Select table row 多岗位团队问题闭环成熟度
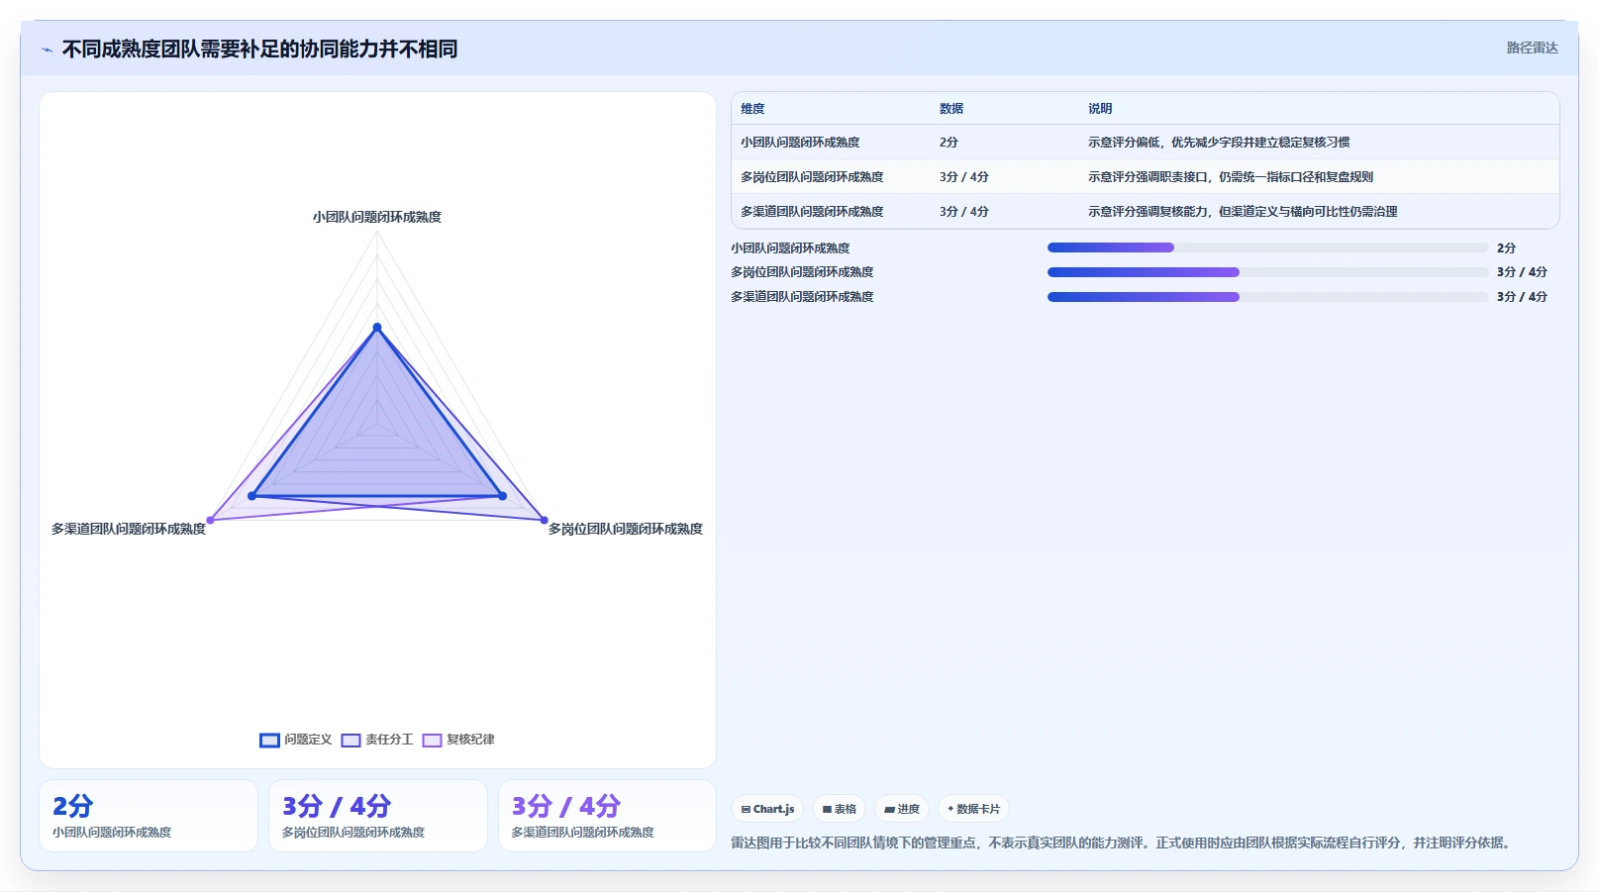This screenshot has width=1599, height=892. pos(1146,177)
